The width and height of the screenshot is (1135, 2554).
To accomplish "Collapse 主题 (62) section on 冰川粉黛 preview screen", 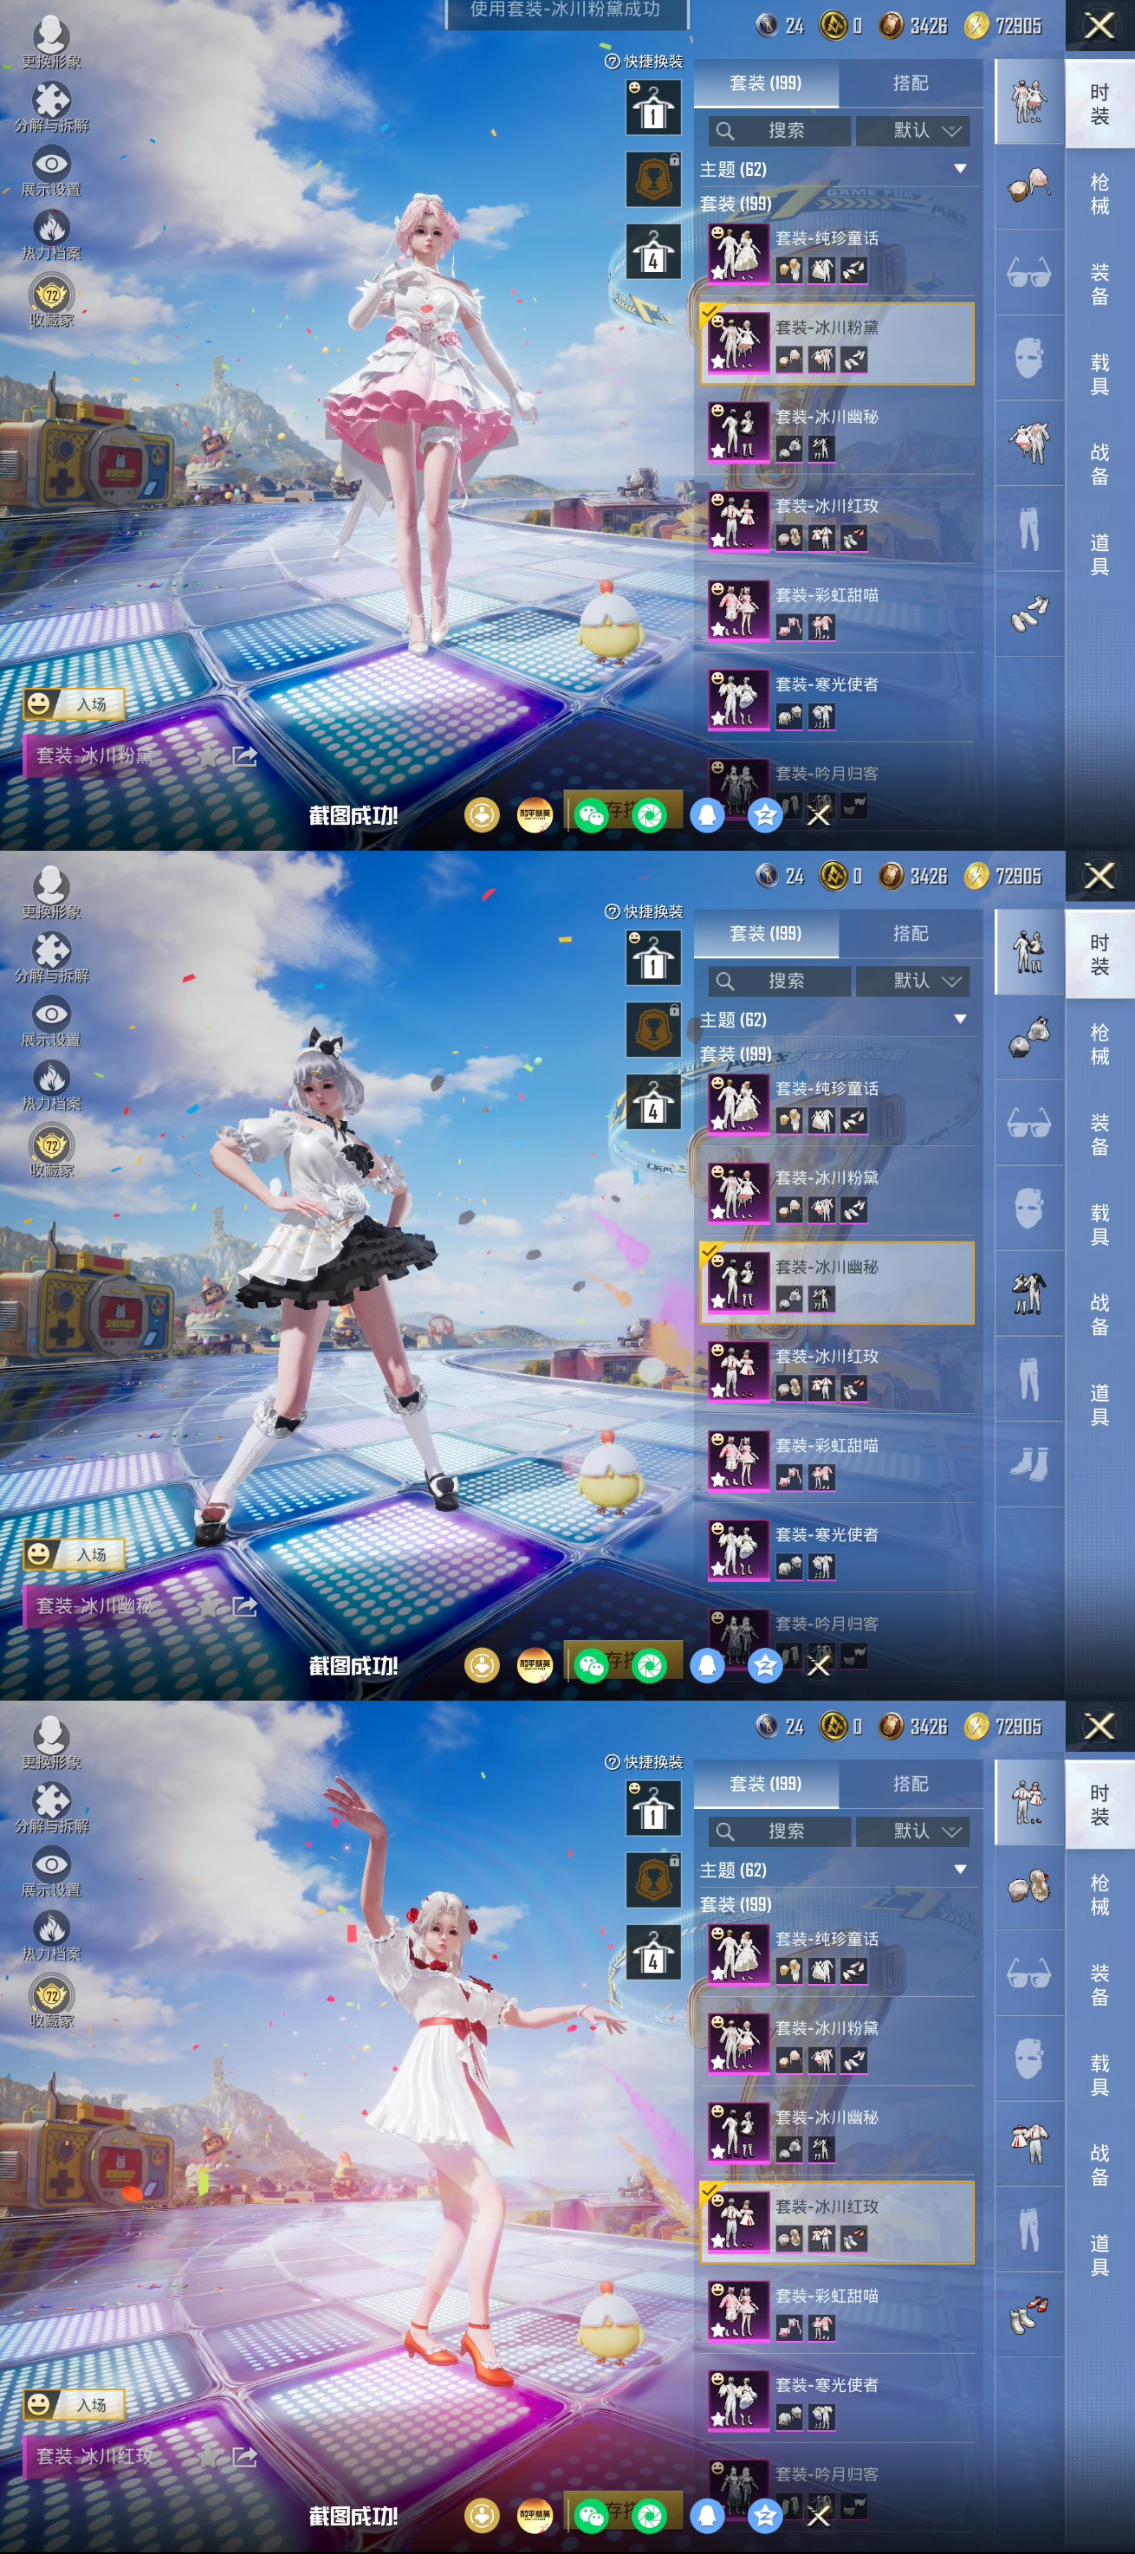I will 959,169.
